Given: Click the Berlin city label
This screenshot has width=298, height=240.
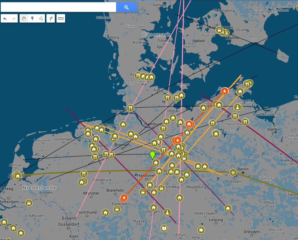Looking at the screenshot, I should (243, 169).
